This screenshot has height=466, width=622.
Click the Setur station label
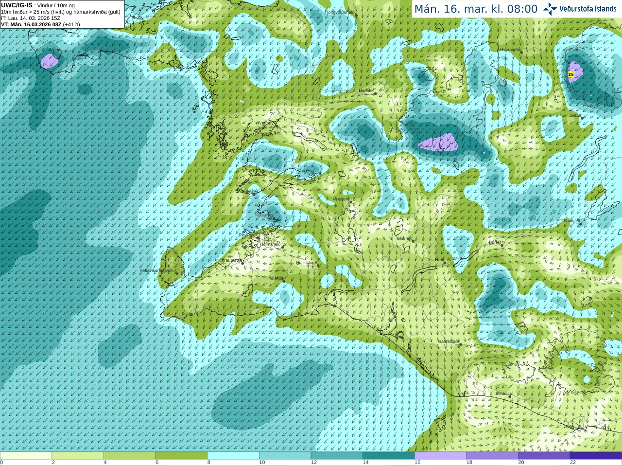coord(576,116)
